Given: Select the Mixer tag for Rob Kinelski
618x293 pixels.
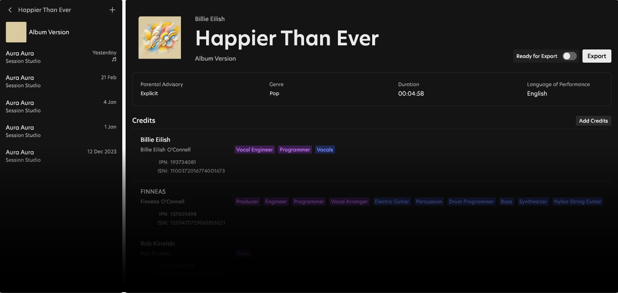Looking at the screenshot, I should 243,253.
